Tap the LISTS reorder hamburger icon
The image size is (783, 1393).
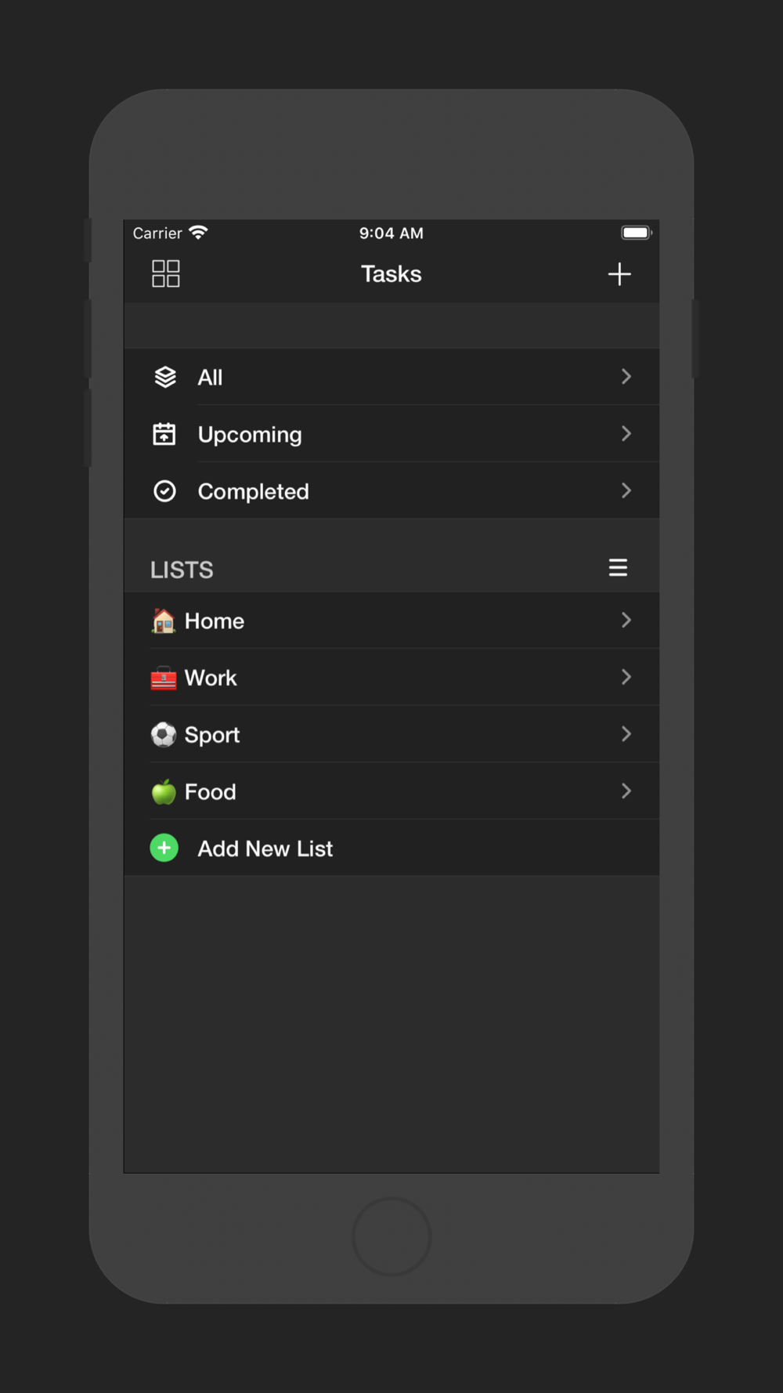click(x=618, y=568)
